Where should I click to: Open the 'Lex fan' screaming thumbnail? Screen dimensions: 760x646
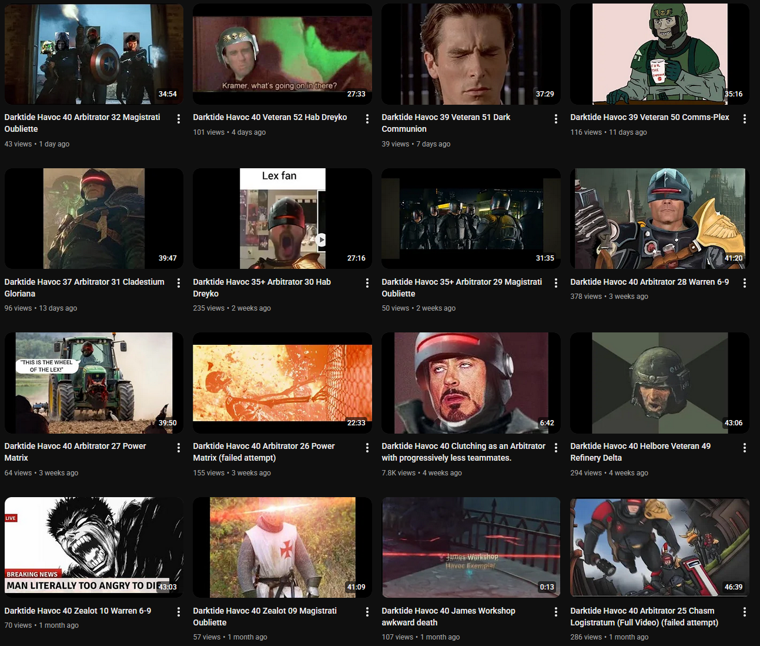pos(283,219)
